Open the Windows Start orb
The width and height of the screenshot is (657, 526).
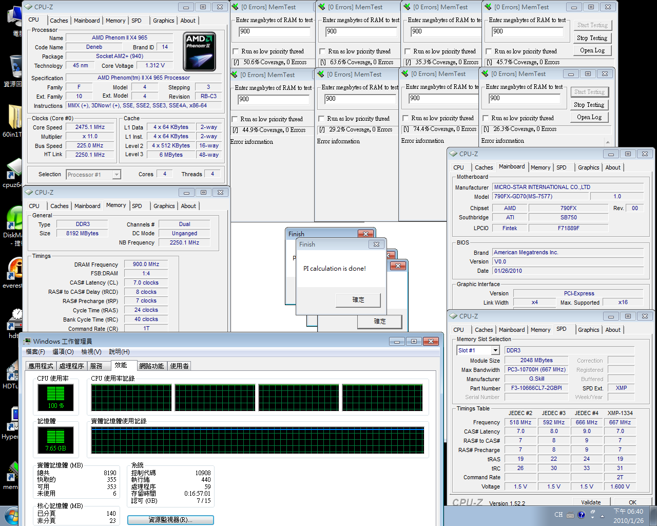(x=11, y=516)
